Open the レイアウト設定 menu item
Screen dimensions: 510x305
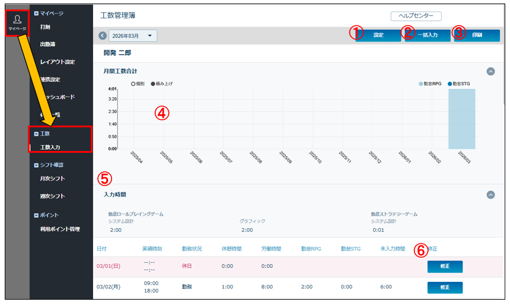click(x=58, y=62)
